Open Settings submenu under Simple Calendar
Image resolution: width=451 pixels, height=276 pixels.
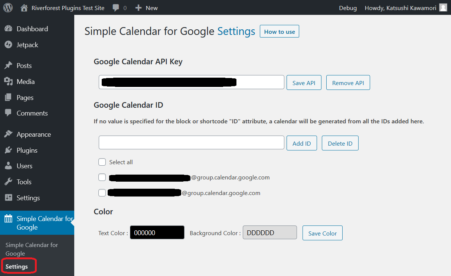(17, 266)
